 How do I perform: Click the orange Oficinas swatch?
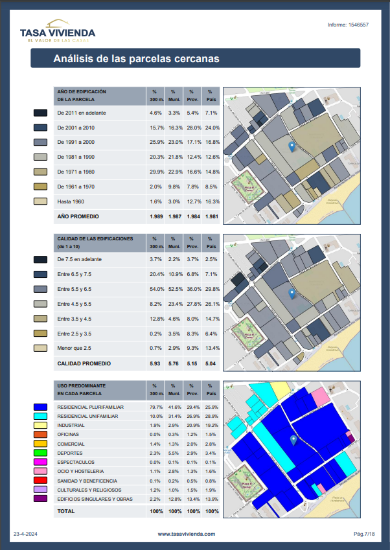tap(40, 435)
